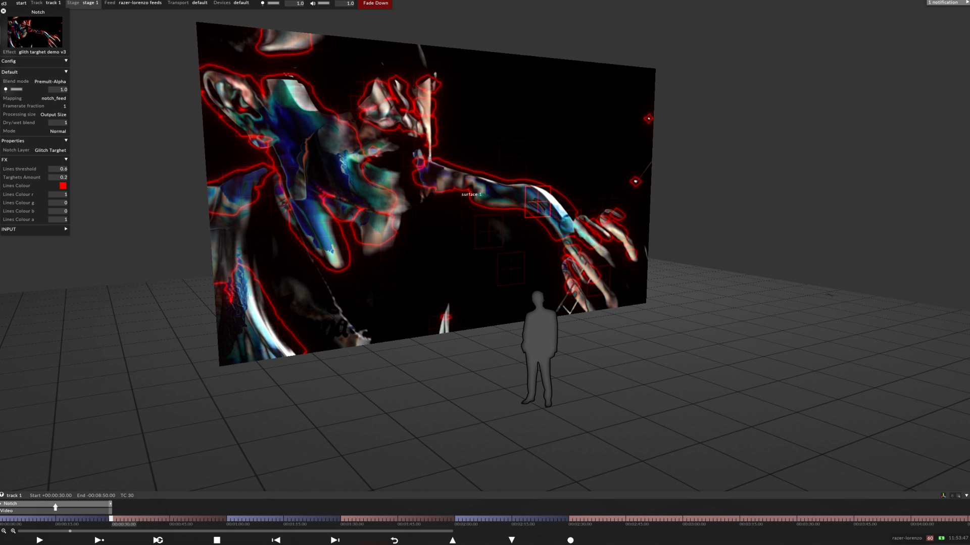Click the play-to-end-of-section icon

click(99, 540)
